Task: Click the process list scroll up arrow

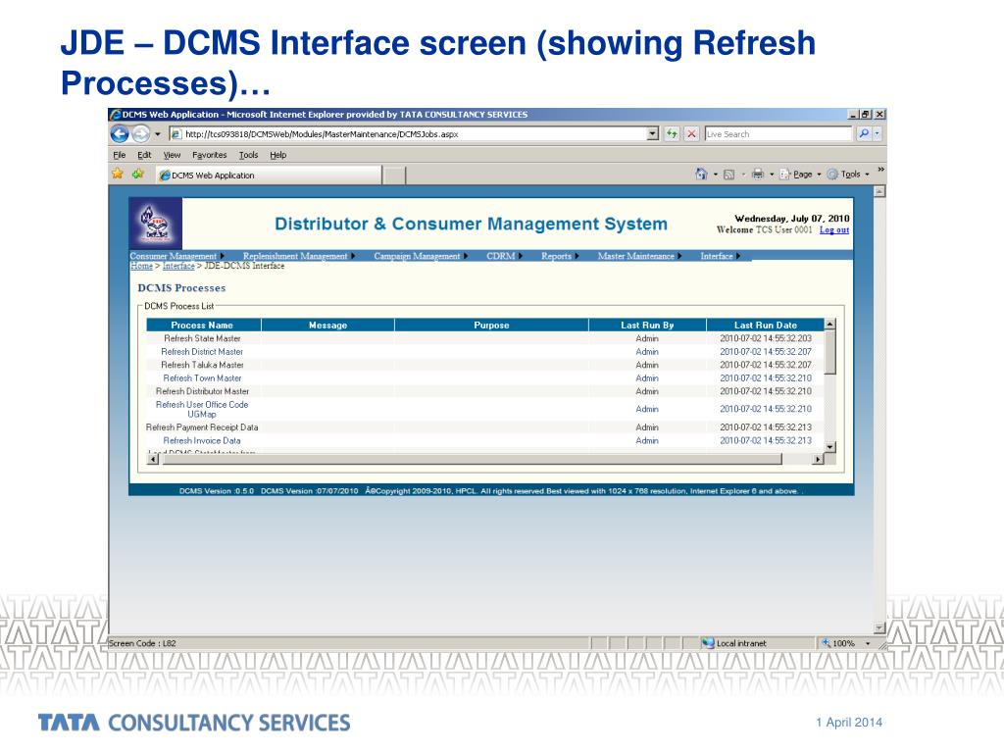Action: (829, 325)
